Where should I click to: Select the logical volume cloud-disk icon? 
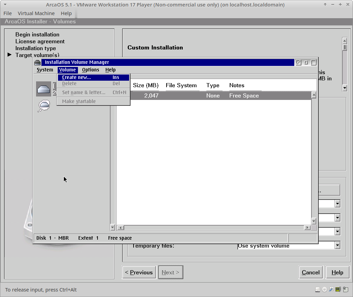tap(44, 105)
